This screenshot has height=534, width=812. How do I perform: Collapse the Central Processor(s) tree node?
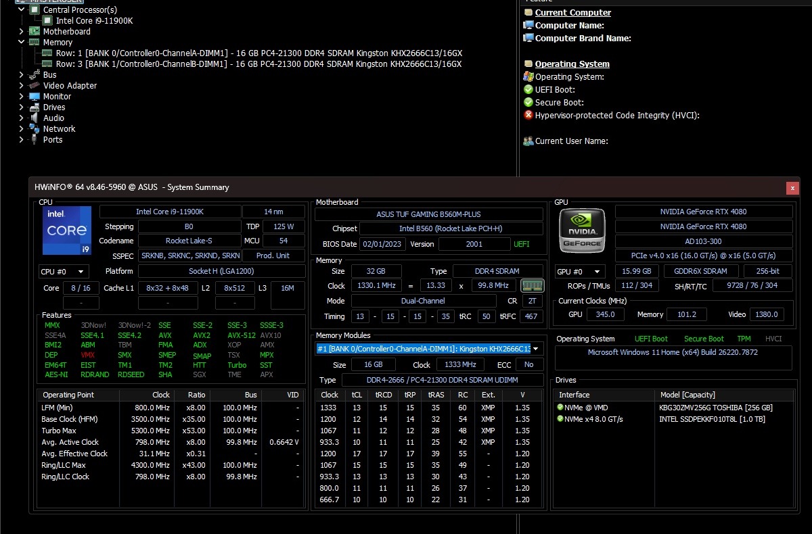22,10
